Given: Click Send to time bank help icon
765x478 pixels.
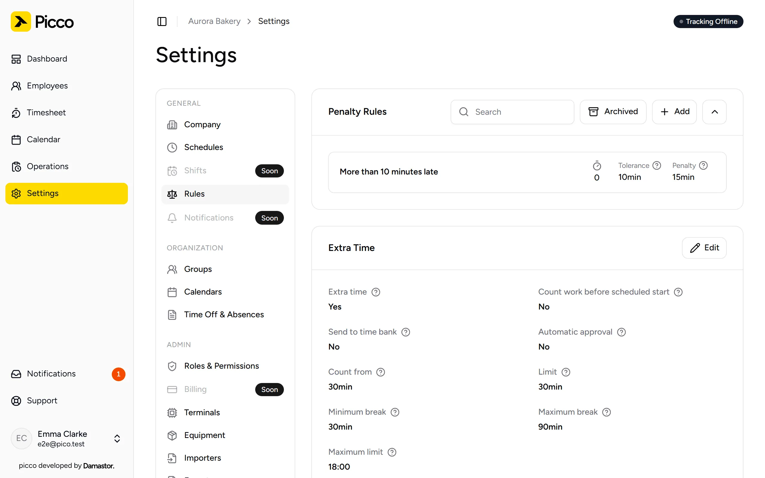Looking at the screenshot, I should [x=406, y=332].
